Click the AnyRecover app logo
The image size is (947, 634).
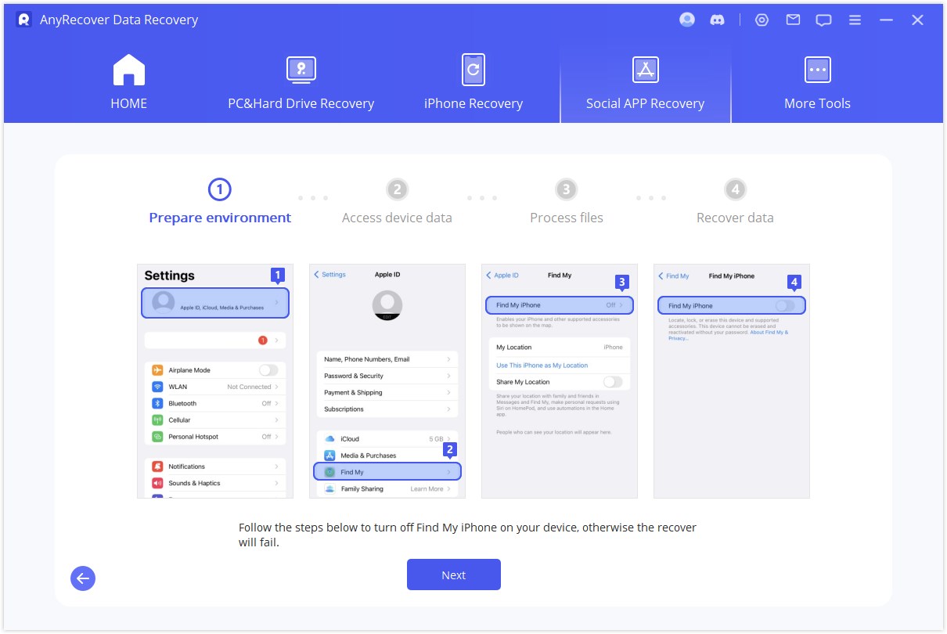tap(23, 20)
